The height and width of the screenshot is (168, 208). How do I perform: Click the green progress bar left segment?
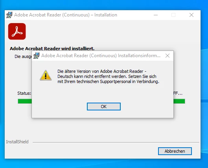click(x=25, y=101)
